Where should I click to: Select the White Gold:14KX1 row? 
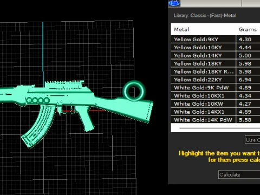pyautogui.click(x=216, y=112)
